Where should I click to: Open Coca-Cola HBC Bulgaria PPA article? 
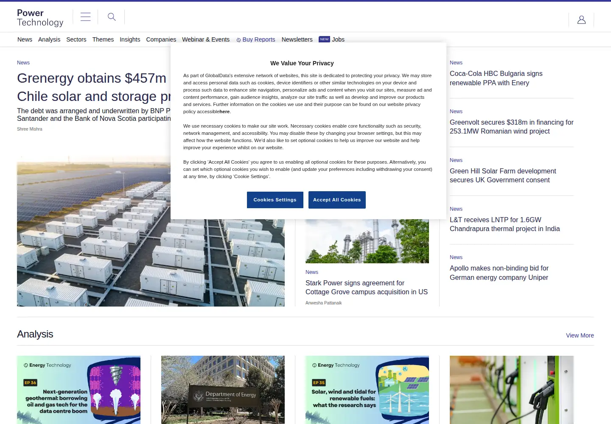coord(496,78)
